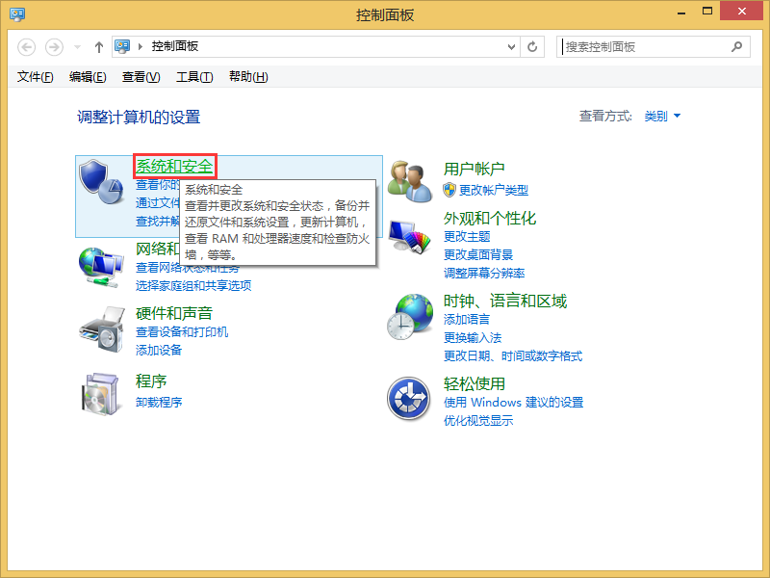Click the navigate up arrow icon
Screen dimensions: 770x578
(98, 46)
